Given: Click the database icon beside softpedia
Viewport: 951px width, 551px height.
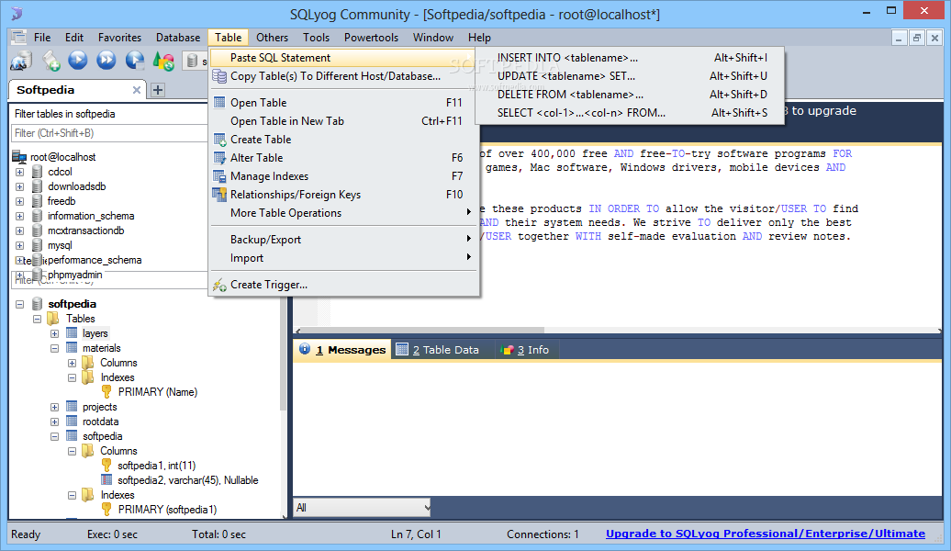Looking at the screenshot, I should [x=37, y=303].
